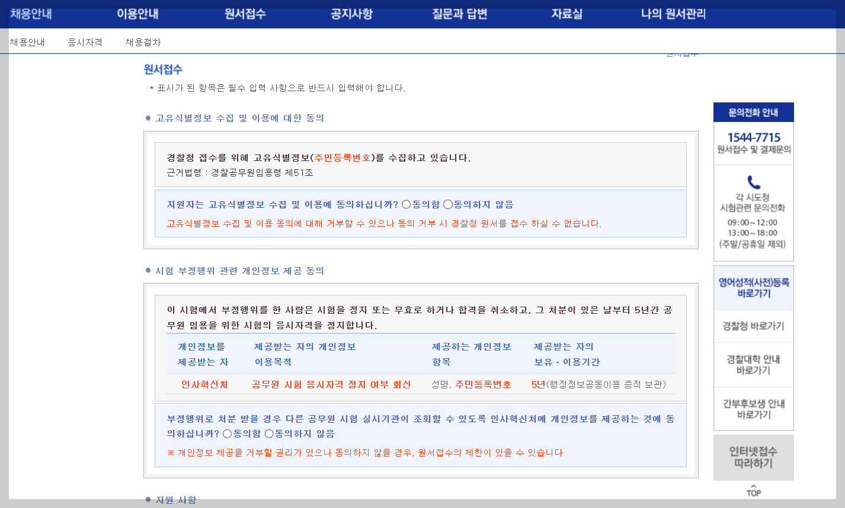This screenshot has height=508, width=845.
Task: Open the 질문과 답변 menu
Action: click(x=458, y=15)
